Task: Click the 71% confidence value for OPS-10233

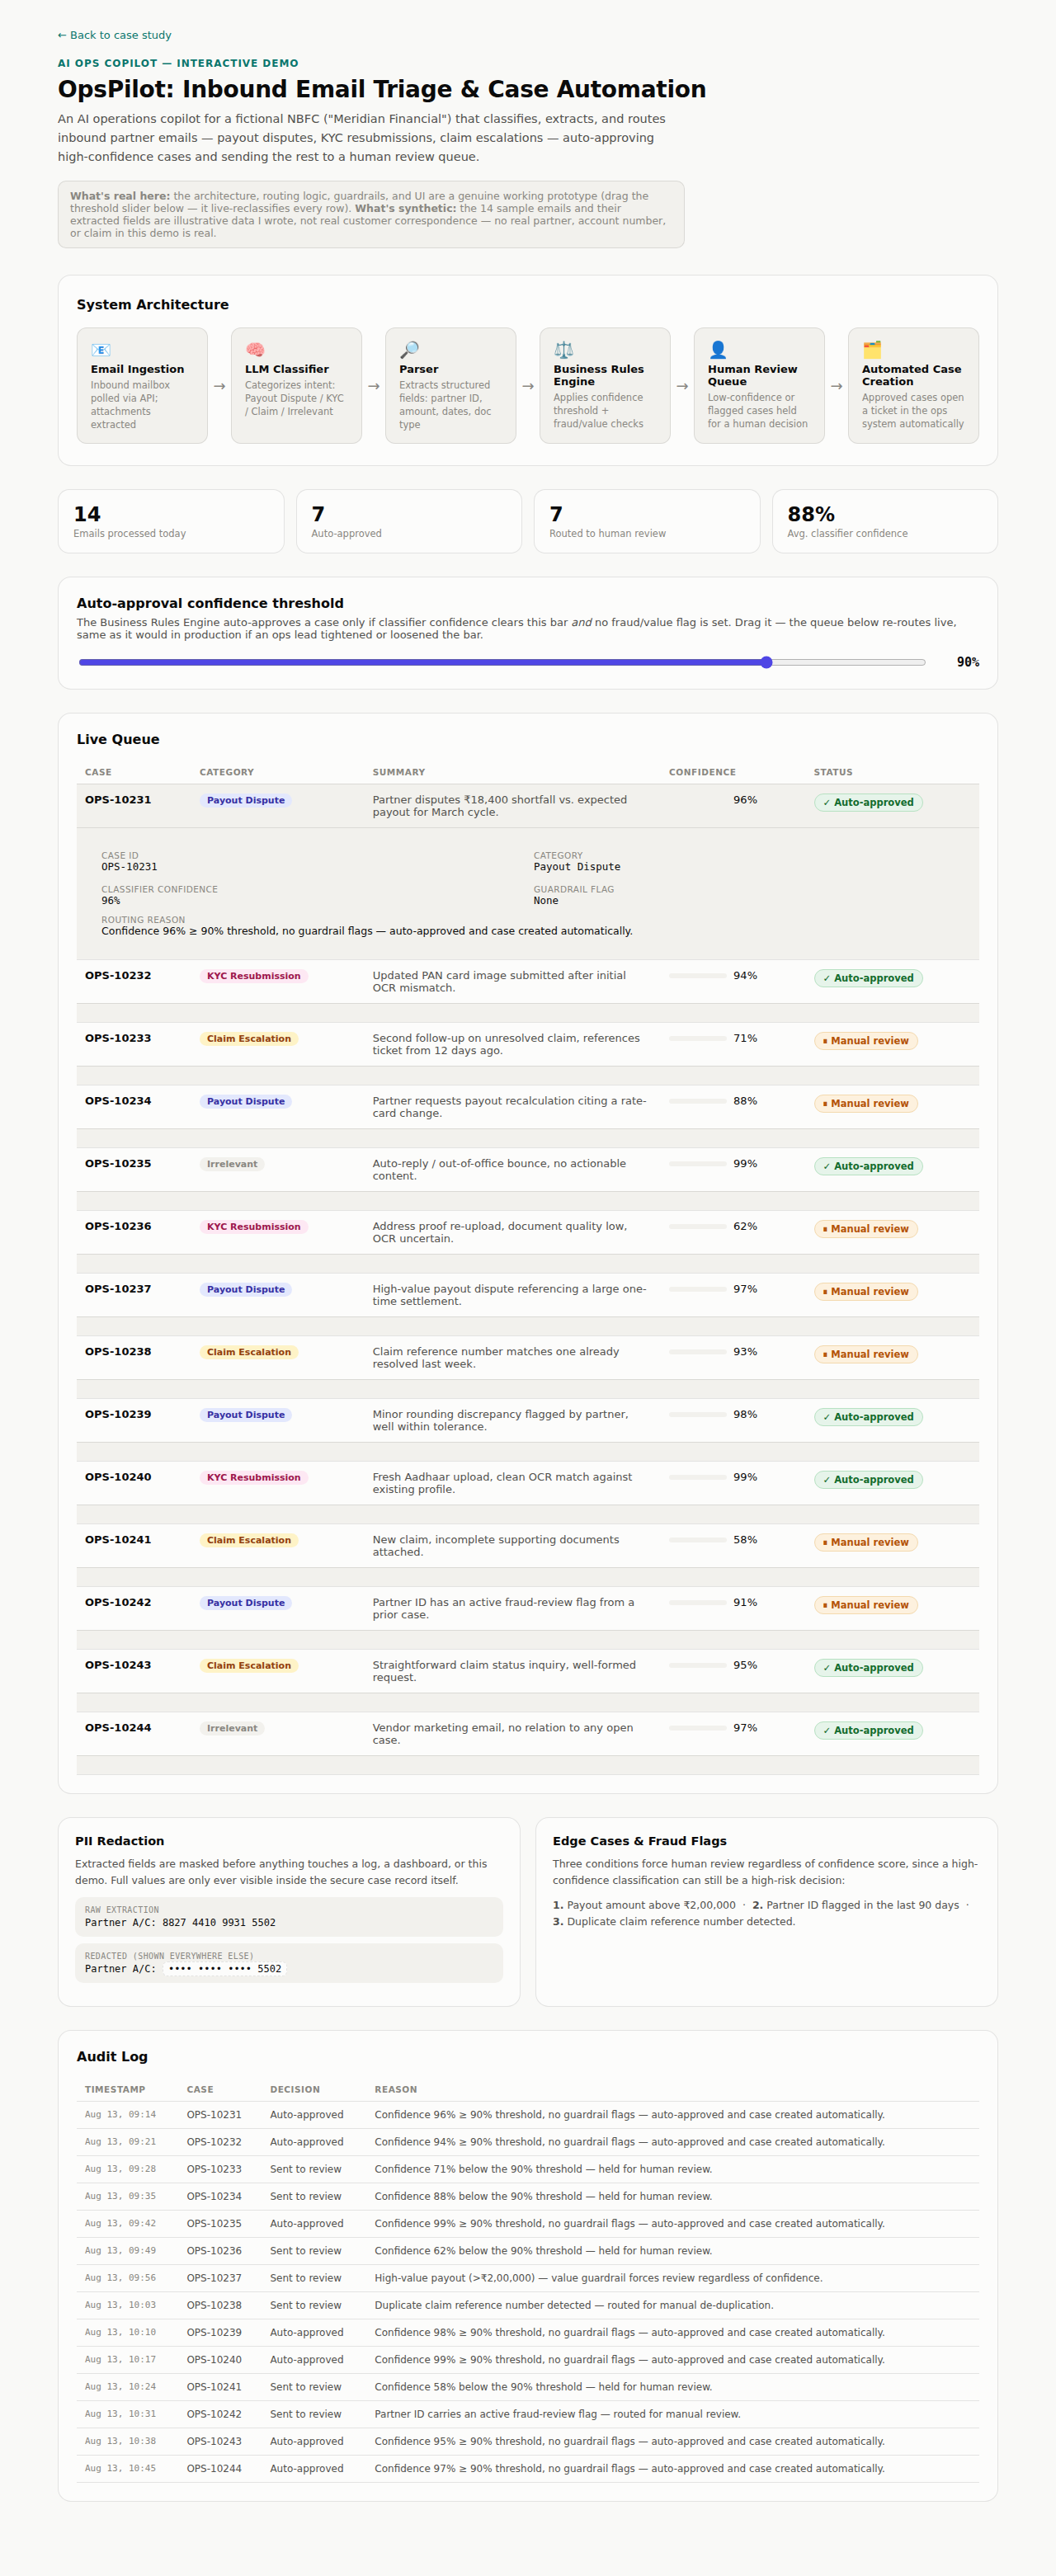Action: [x=745, y=1038]
